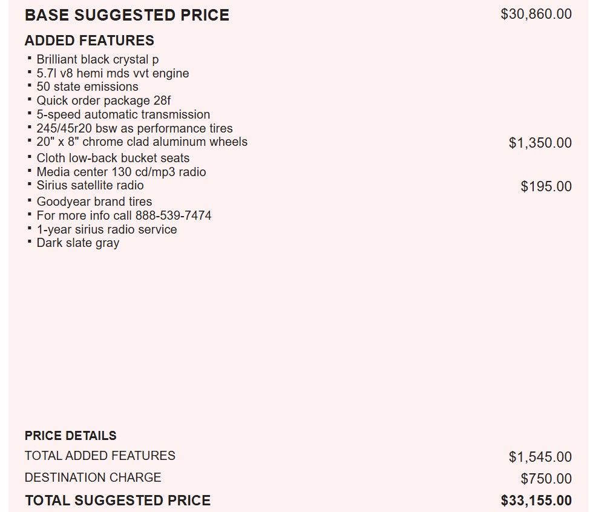The width and height of the screenshot is (590, 512).
Task: Click the Base Suggested Price heading
Action: [x=127, y=15]
